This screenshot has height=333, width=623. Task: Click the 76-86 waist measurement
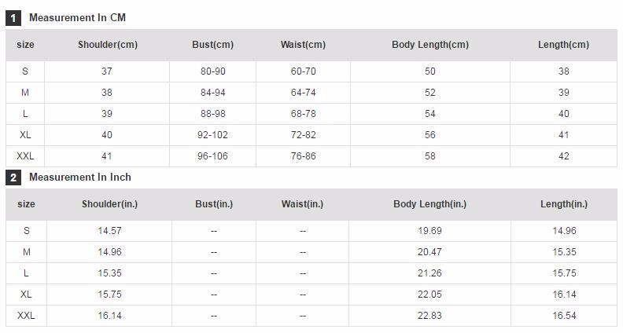pos(303,156)
